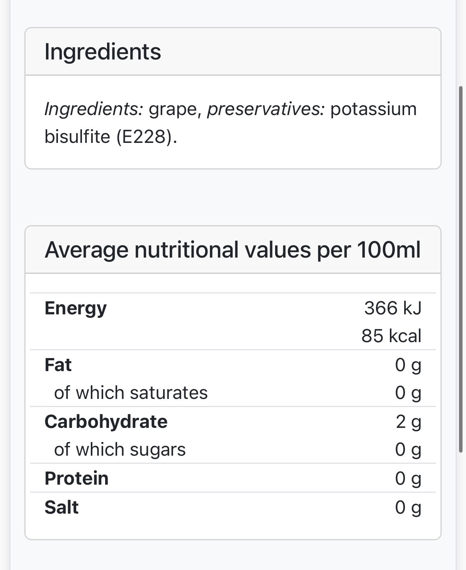Click the "of which sugars" label
466x570 pixels.
coord(120,450)
